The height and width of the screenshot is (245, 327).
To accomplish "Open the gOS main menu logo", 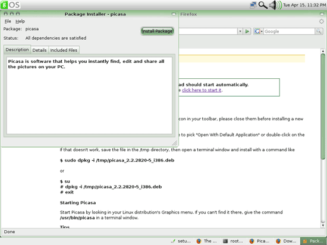I will click(x=11, y=5).
